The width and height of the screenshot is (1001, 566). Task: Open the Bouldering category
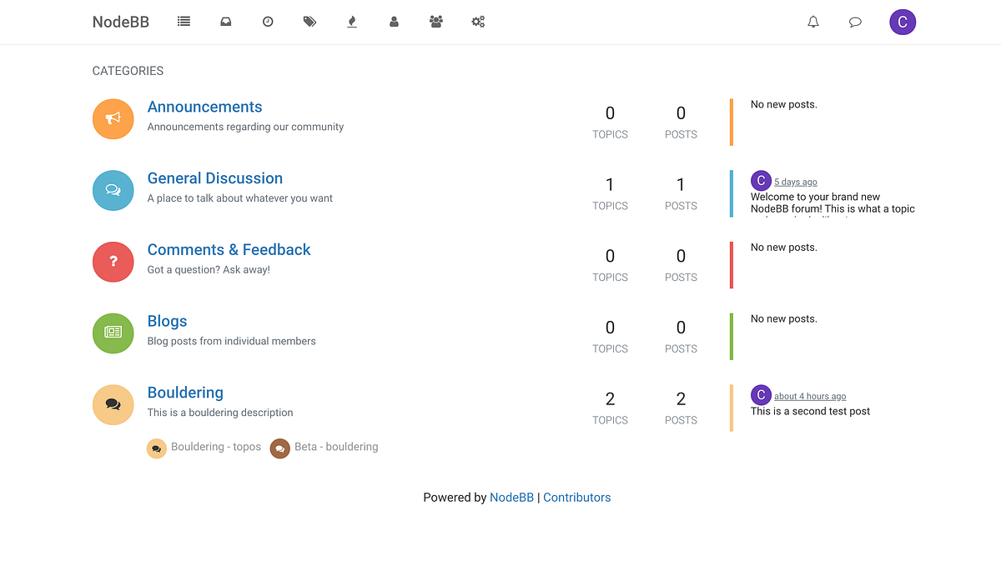[185, 392]
